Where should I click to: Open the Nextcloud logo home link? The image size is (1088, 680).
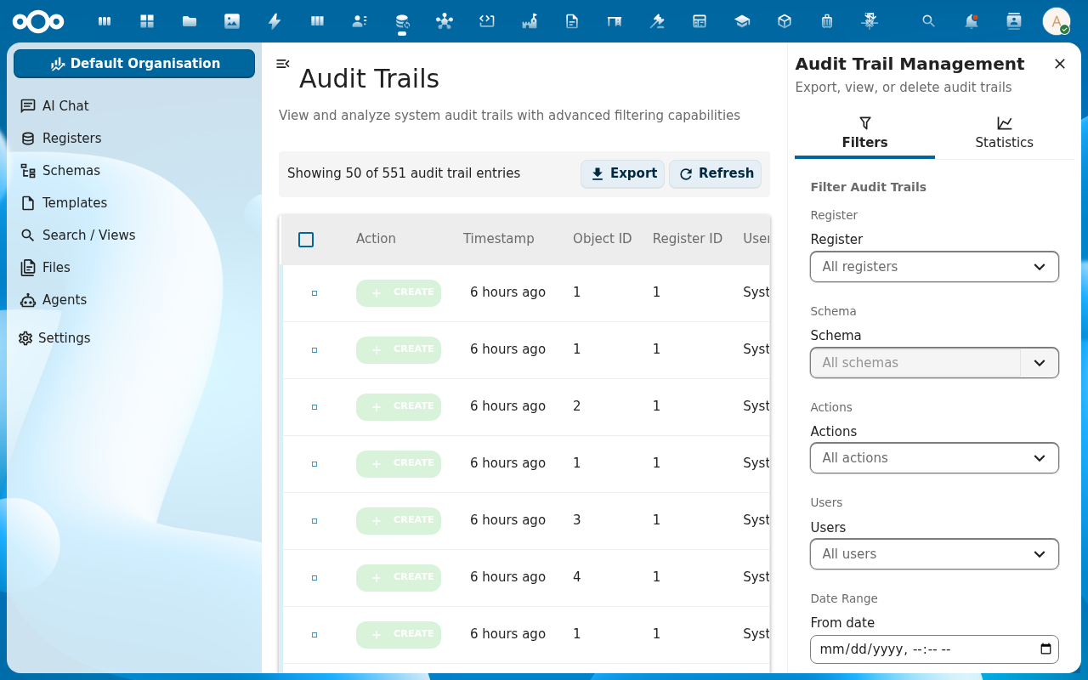[x=38, y=21]
